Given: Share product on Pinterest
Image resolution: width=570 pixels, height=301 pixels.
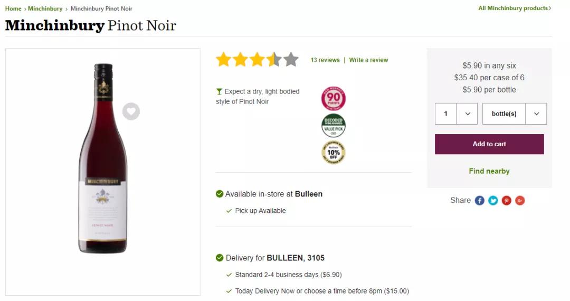Looking at the screenshot, I should point(507,201).
